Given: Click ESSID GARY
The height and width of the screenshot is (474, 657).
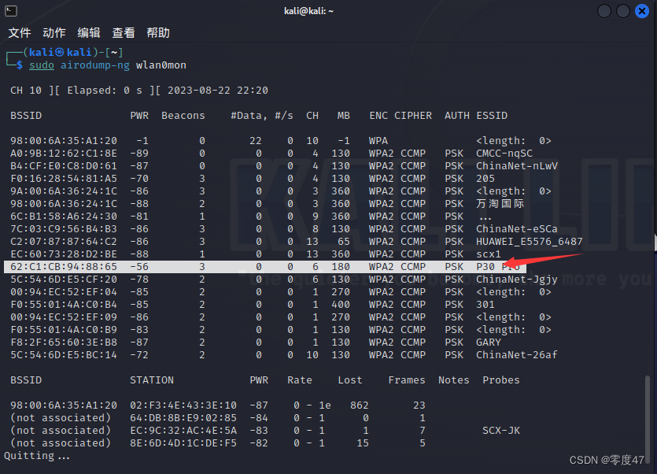Looking at the screenshot, I should (x=488, y=342).
